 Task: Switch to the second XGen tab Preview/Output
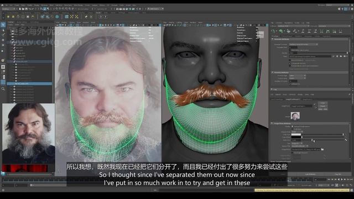pos(287,36)
